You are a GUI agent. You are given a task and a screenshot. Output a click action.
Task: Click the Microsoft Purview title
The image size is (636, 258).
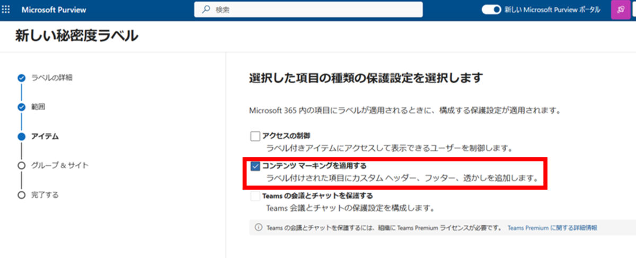click(x=54, y=10)
